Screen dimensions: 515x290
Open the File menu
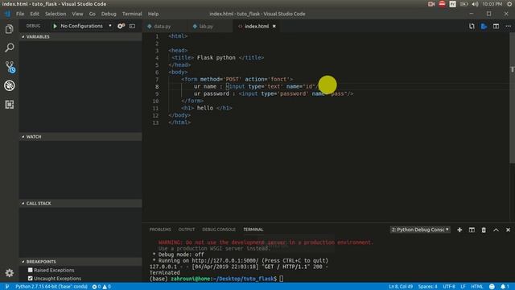[20, 14]
